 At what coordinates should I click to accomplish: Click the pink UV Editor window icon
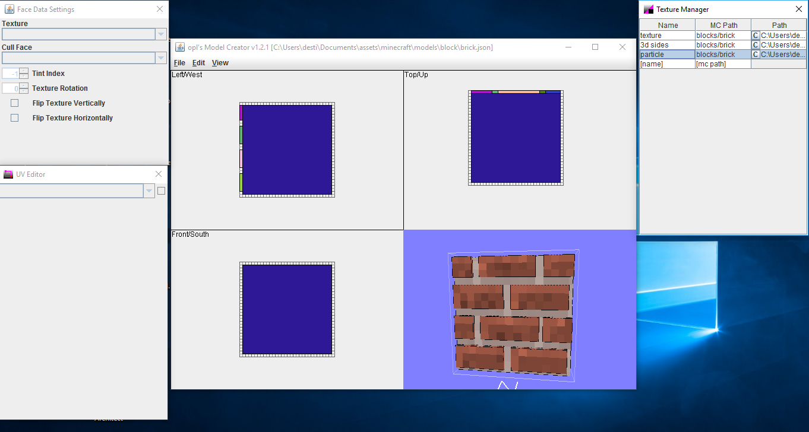8,174
